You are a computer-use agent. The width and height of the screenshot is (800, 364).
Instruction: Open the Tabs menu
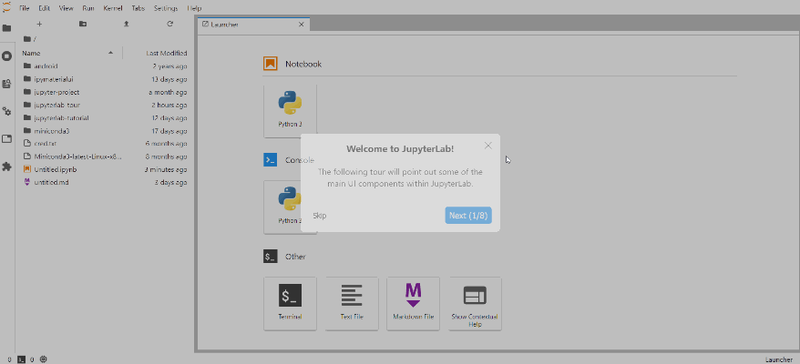[138, 8]
